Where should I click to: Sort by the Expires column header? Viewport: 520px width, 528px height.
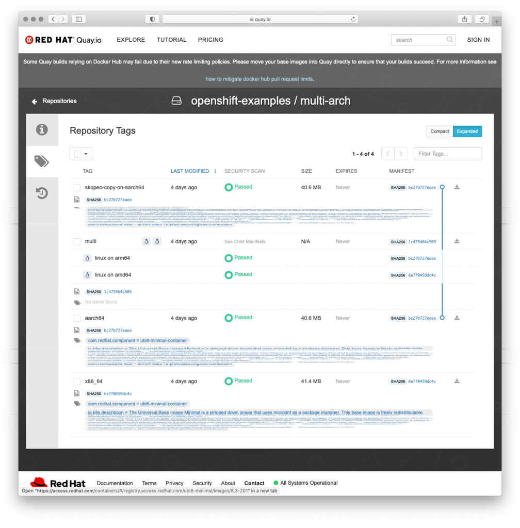click(346, 171)
